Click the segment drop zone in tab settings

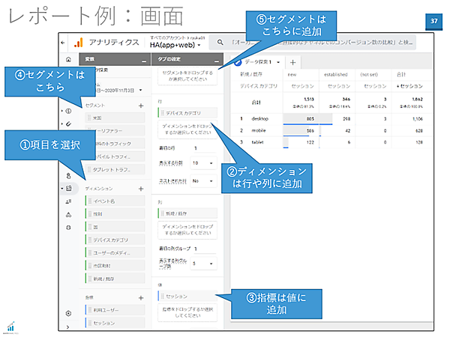pyautogui.click(x=186, y=77)
